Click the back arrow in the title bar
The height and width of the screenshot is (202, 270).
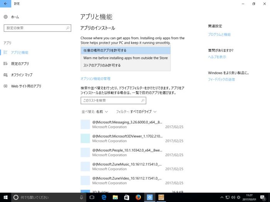5,3
